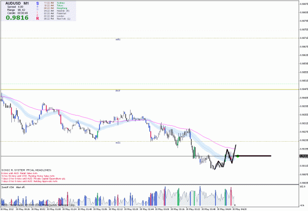Click the blue S SonicR logo letter
308x211 pixels.
37,3
